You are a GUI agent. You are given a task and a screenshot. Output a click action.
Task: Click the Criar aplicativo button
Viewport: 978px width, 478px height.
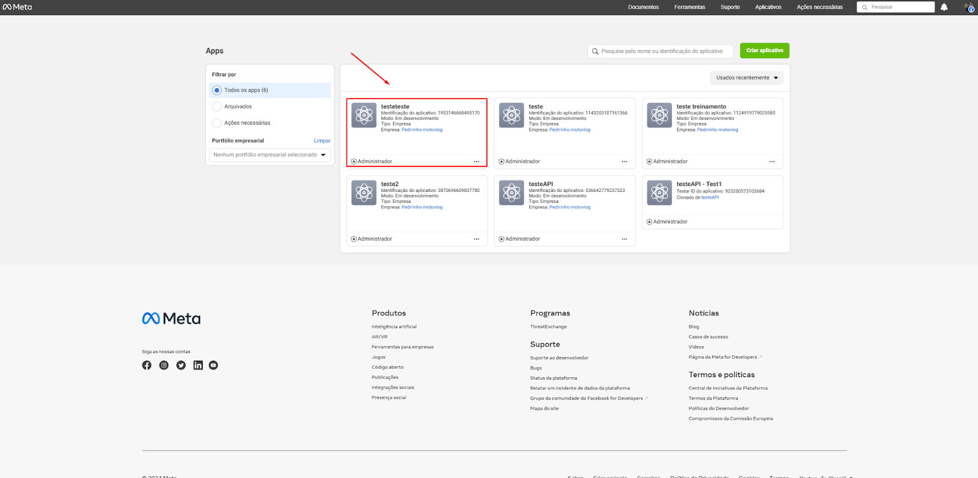(764, 51)
